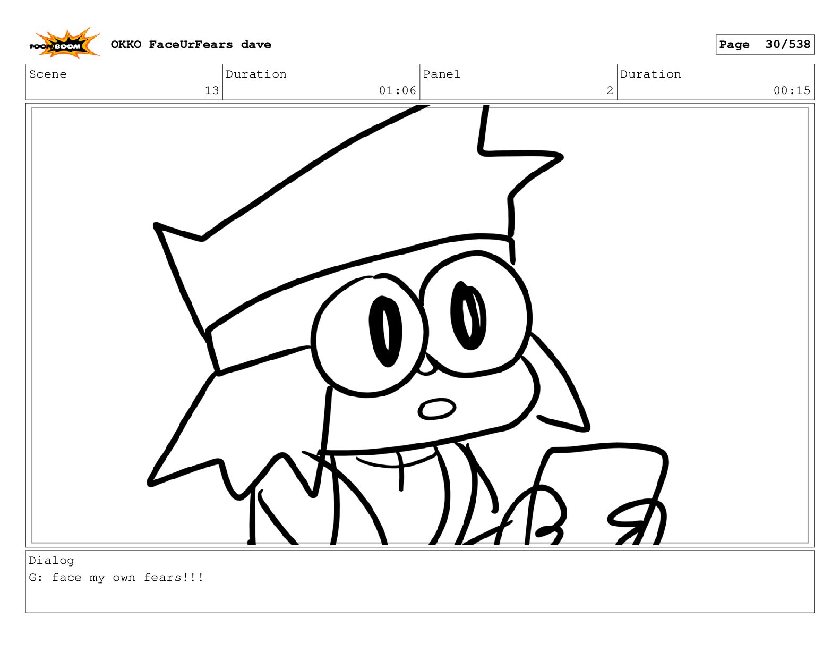This screenshot has height=651, width=840.
Task: Click the 'Panel' header label
Action: click(441, 74)
